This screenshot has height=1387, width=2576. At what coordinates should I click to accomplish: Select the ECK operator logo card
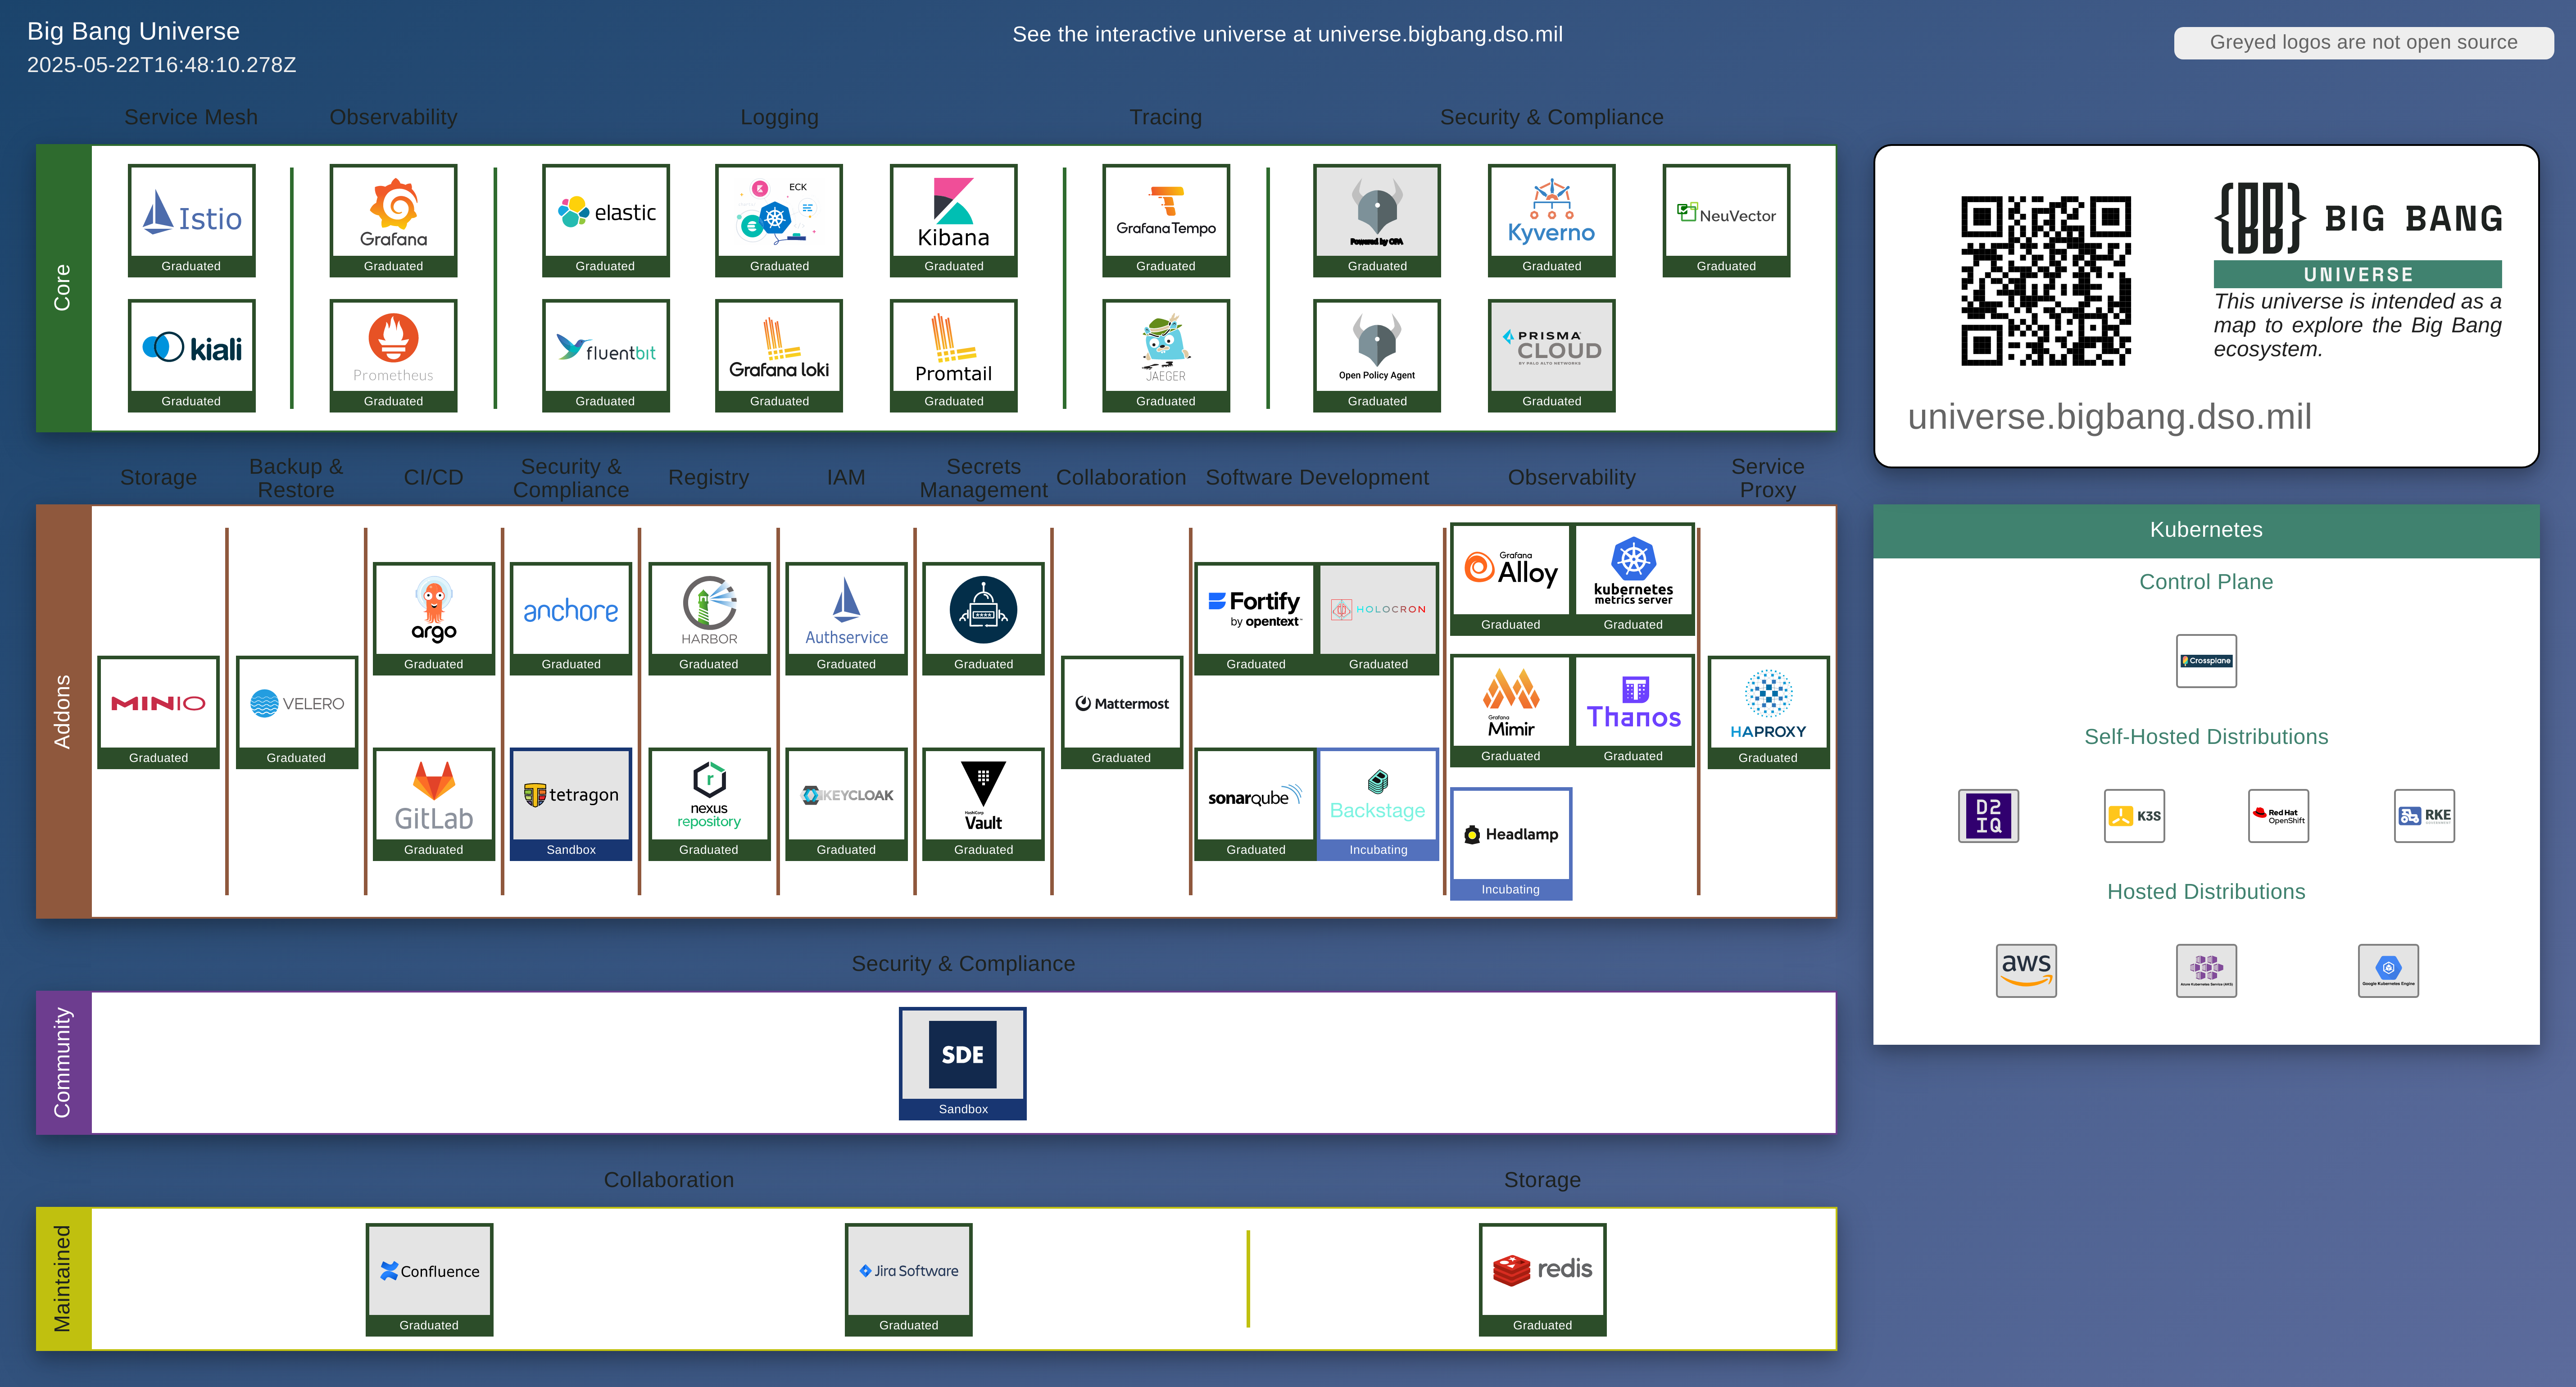click(x=779, y=220)
